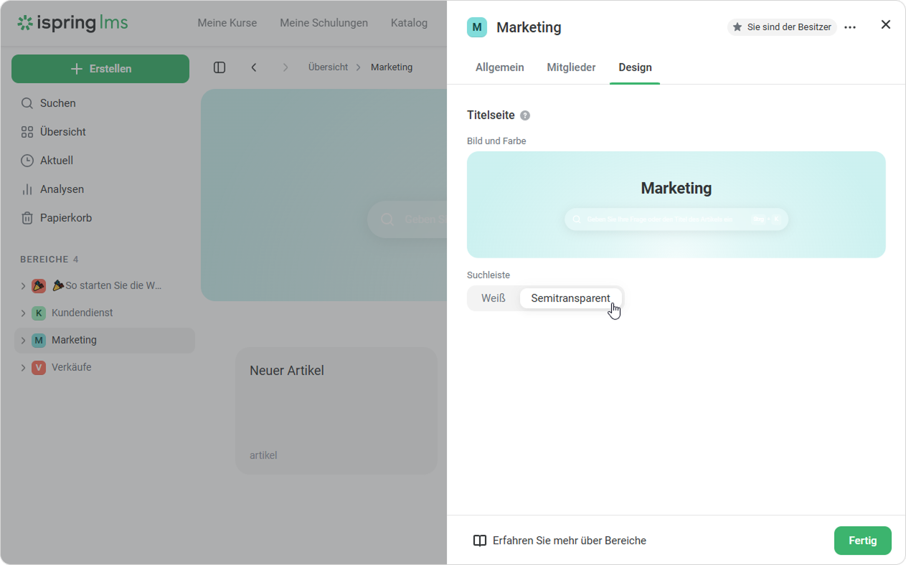906x565 pixels.
Task: Click the Papierkorb trash icon
Action: [x=27, y=218]
